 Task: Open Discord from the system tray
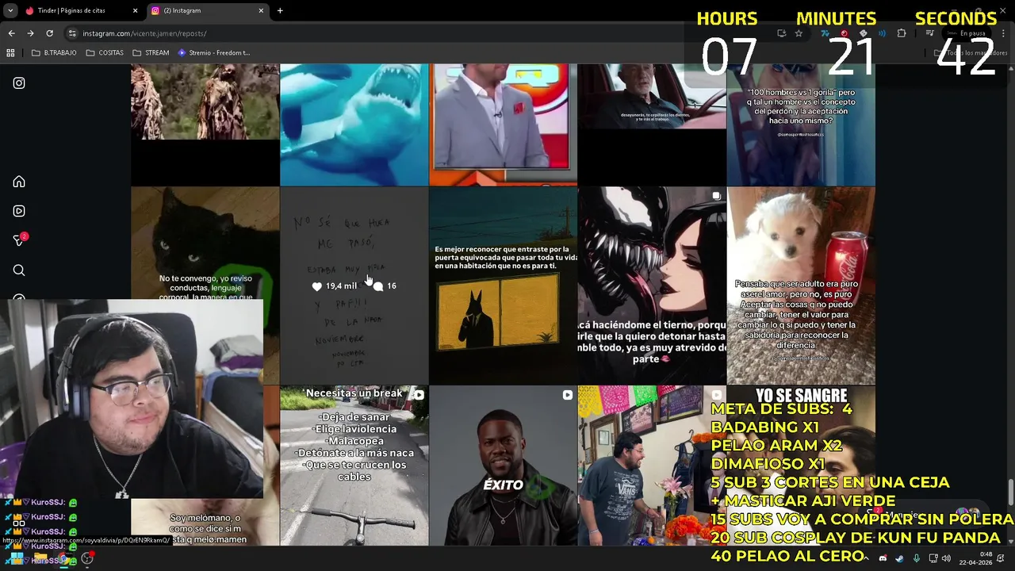(x=883, y=558)
